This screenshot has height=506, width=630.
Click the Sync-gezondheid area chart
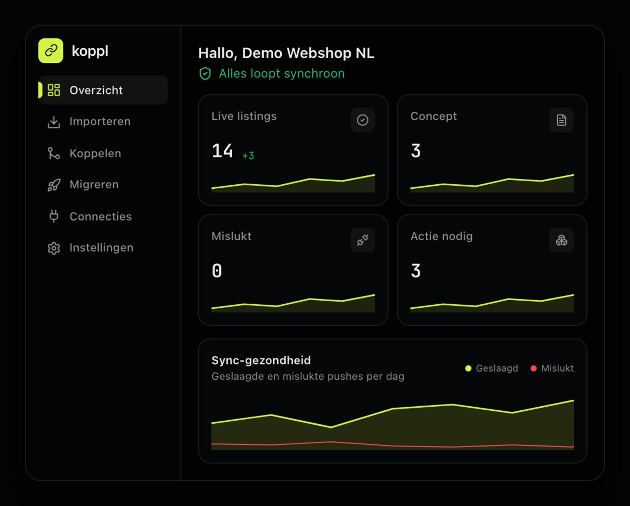[392, 425]
